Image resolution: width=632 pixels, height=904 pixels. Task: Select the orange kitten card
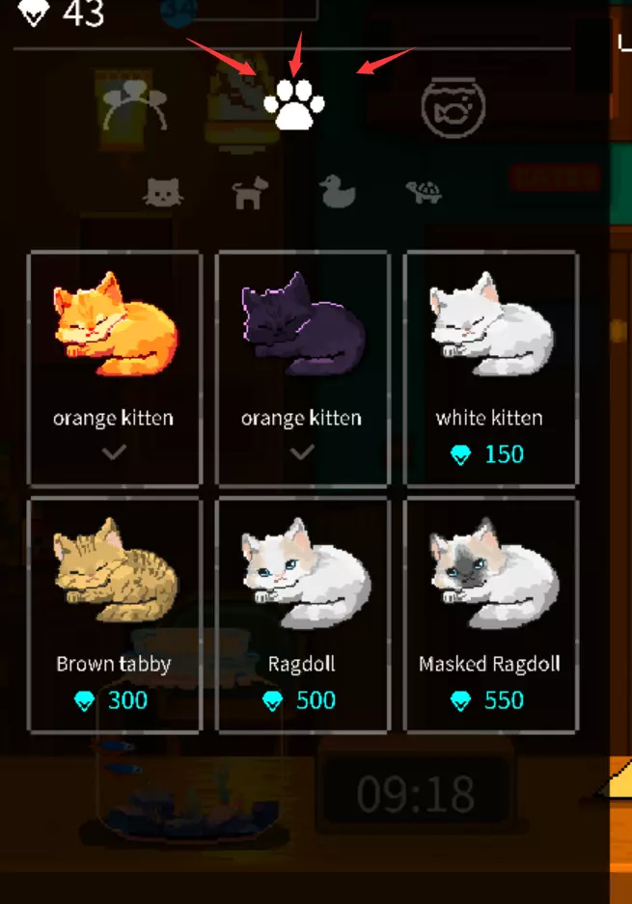point(115,369)
